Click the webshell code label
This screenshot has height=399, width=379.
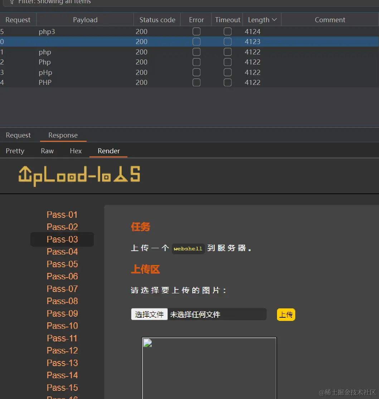188,249
